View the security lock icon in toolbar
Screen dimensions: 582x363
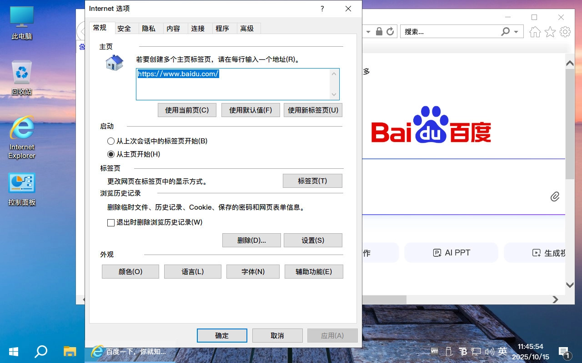coord(379,31)
